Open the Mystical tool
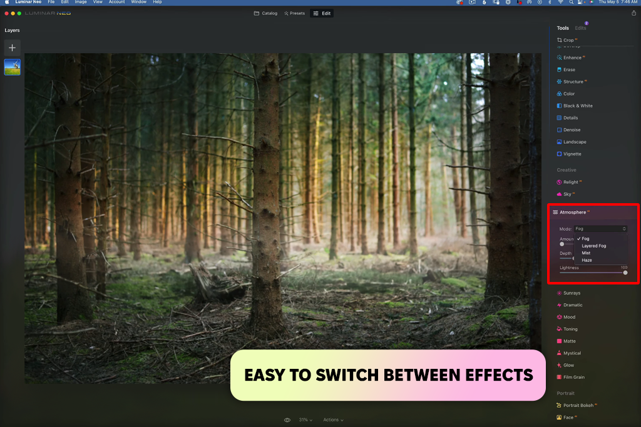 click(x=568, y=353)
